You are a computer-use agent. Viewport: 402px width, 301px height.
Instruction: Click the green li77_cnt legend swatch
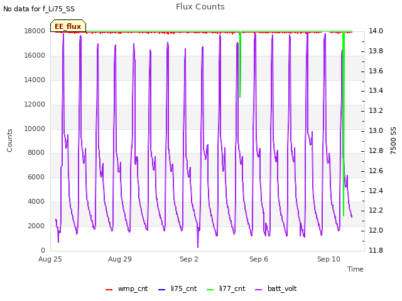pyautogui.click(x=210, y=290)
